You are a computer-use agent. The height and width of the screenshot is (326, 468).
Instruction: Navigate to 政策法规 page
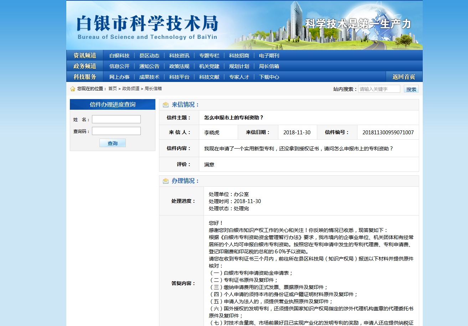pyautogui.click(x=179, y=66)
